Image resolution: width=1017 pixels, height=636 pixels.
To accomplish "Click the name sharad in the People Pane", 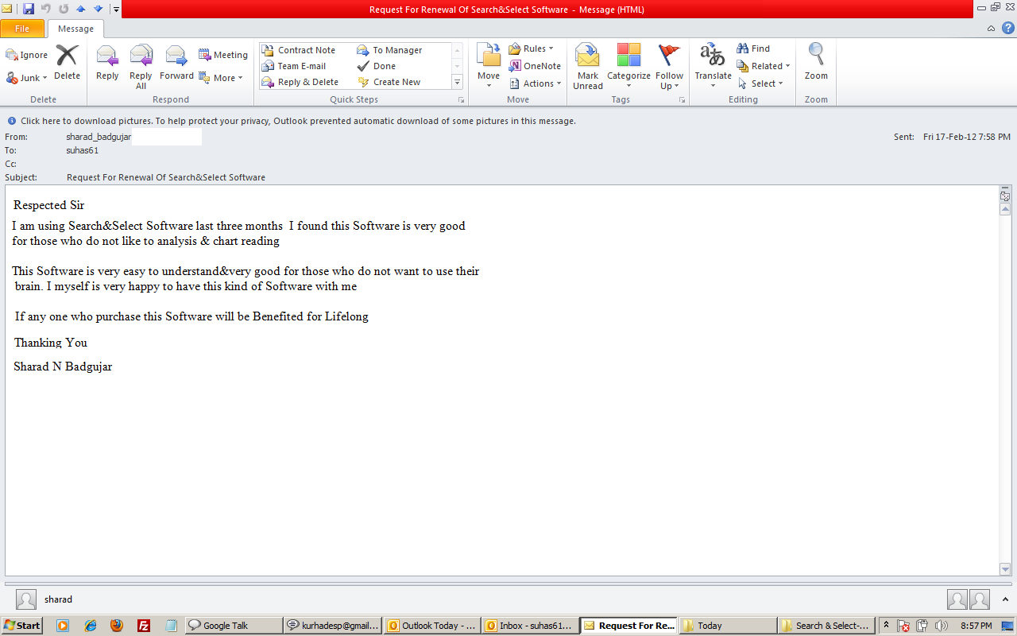I will [59, 599].
